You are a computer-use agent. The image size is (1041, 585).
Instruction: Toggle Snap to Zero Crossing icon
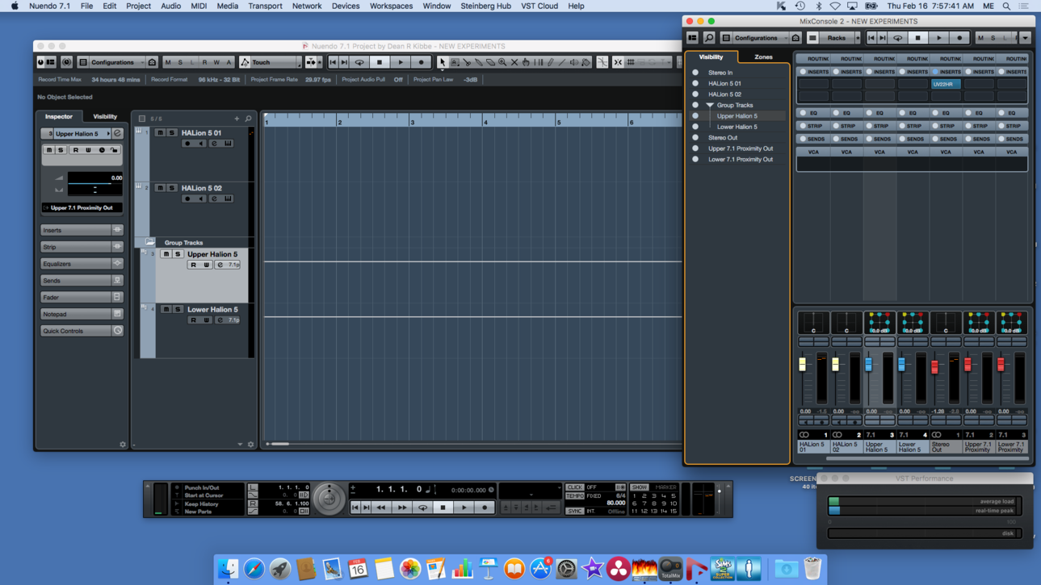coord(602,62)
